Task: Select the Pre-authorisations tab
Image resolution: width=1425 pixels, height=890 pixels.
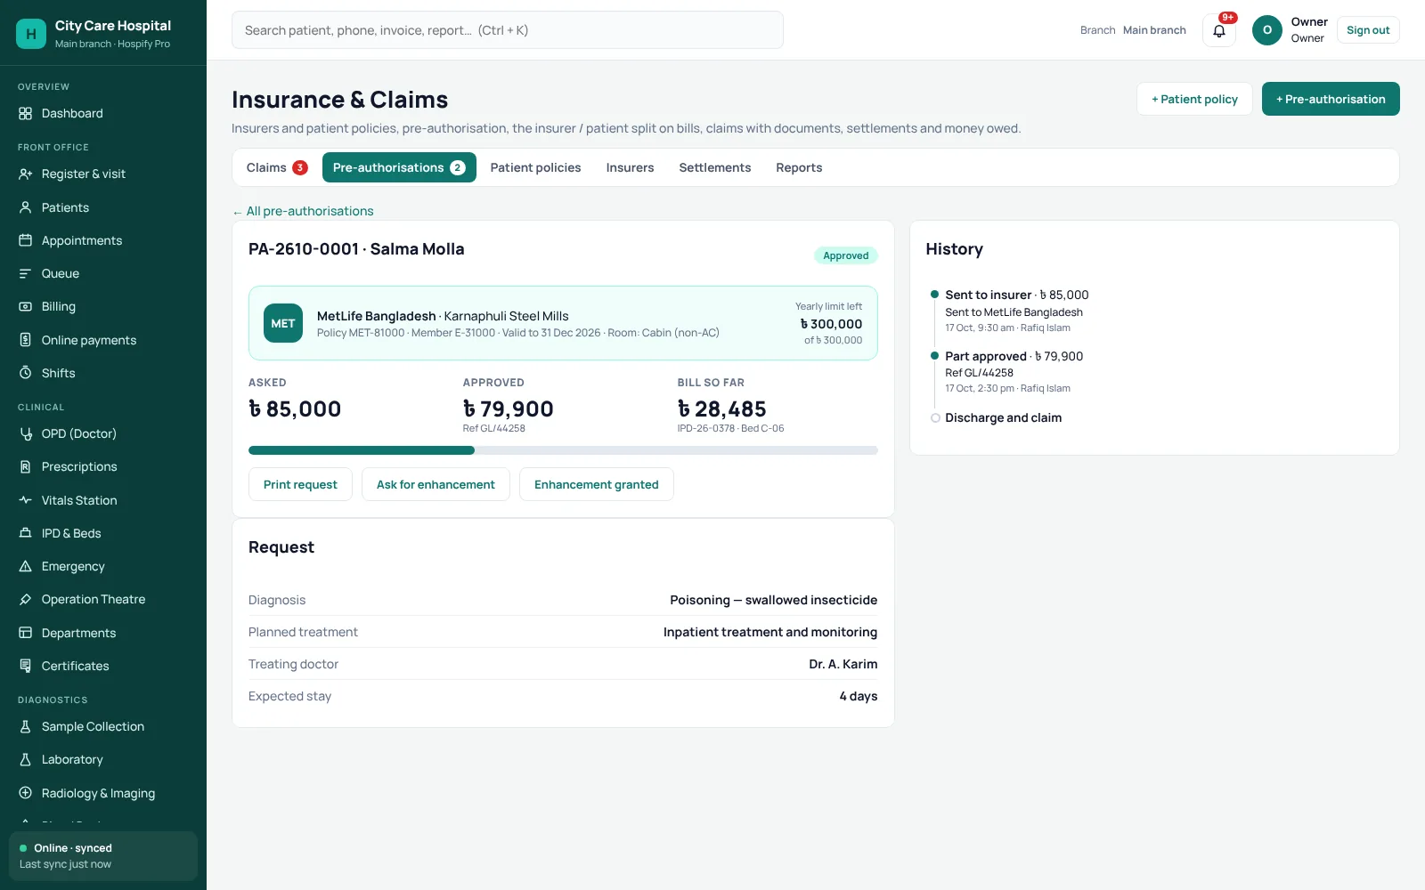Action: 399,167
